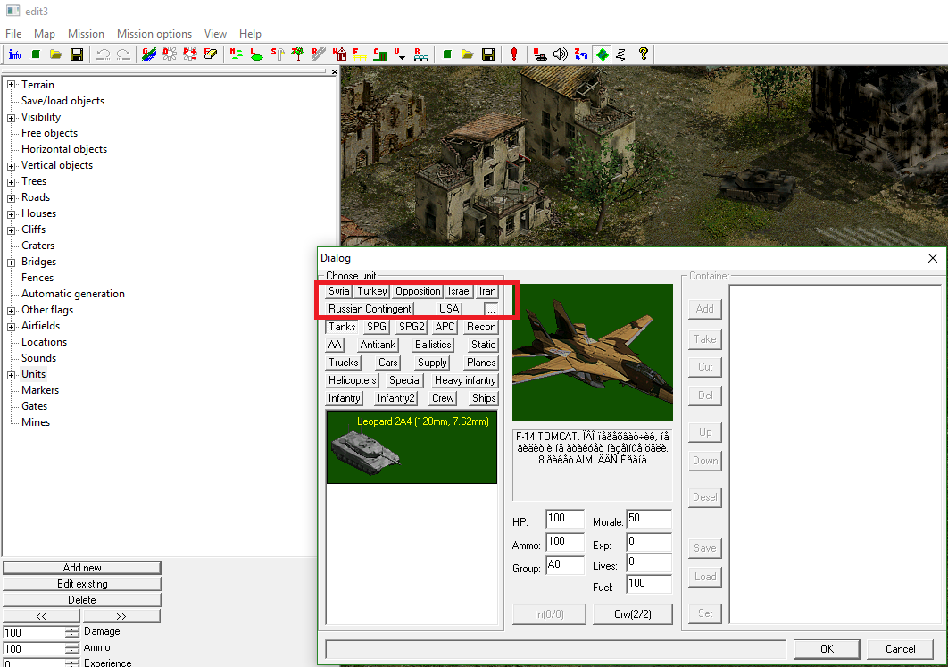Image resolution: width=948 pixels, height=667 pixels.
Task: Choose the Tanks unit category
Action: 342,327
